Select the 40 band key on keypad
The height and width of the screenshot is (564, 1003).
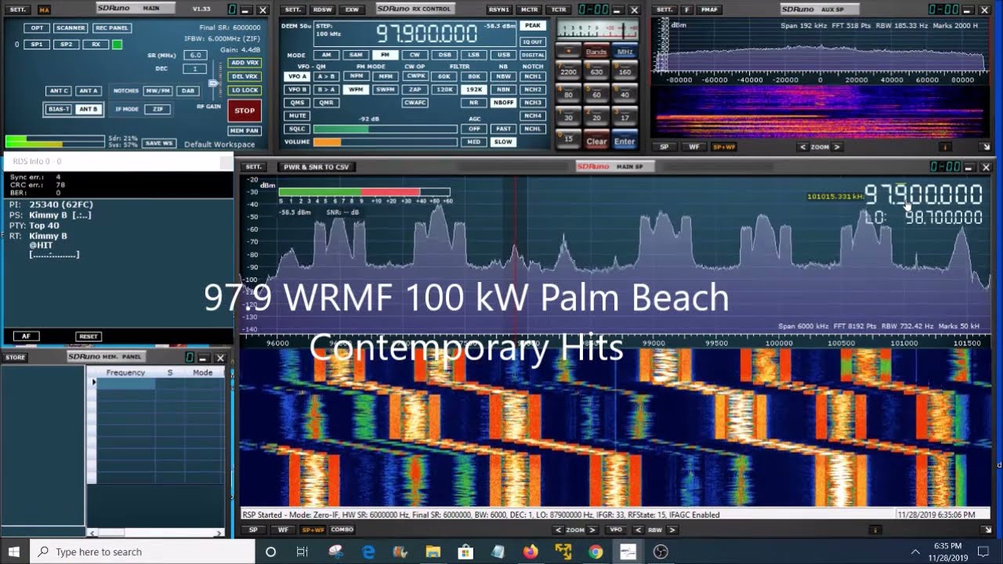click(x=625, y=95)
